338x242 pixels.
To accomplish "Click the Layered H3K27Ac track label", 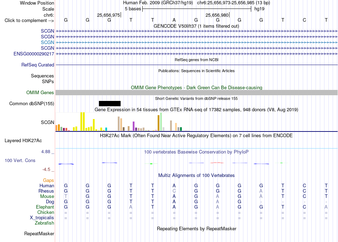I will (23, 141).
